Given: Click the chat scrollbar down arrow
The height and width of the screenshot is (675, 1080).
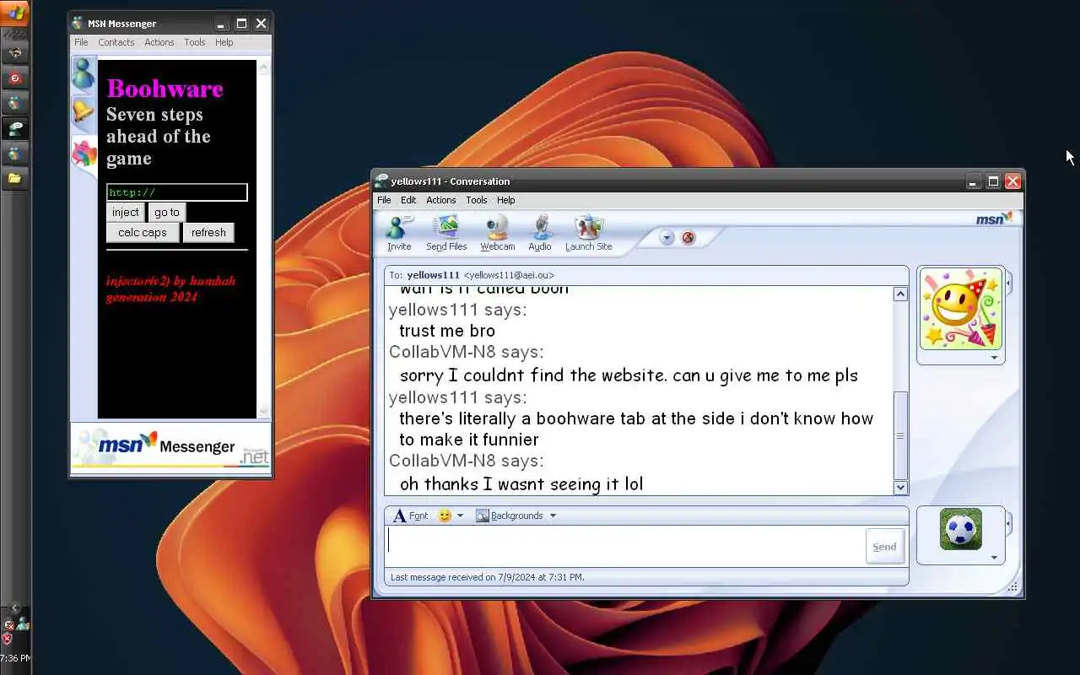Looking at the screenshot, I should tap(900, 487).
